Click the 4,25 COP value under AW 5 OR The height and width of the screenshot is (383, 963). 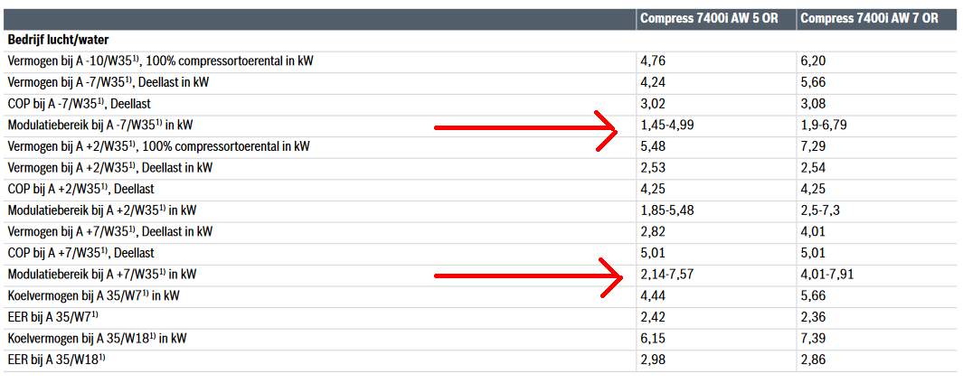click(653, 189)
